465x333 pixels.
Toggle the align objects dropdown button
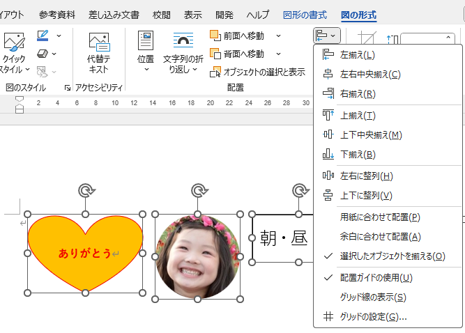pyautogui.click(x=327, y=36)
